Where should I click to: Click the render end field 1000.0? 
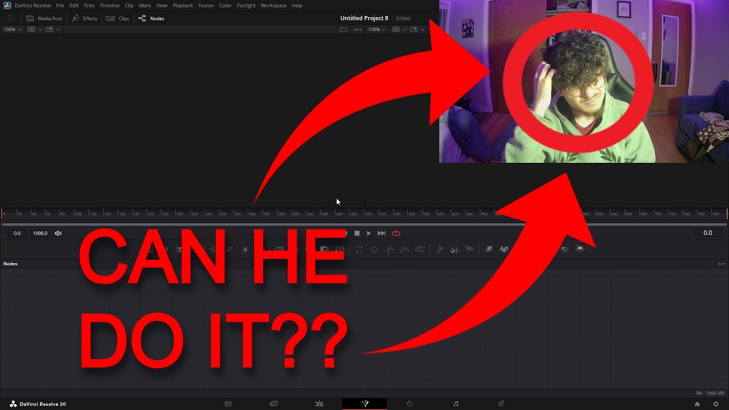(40, 233)
